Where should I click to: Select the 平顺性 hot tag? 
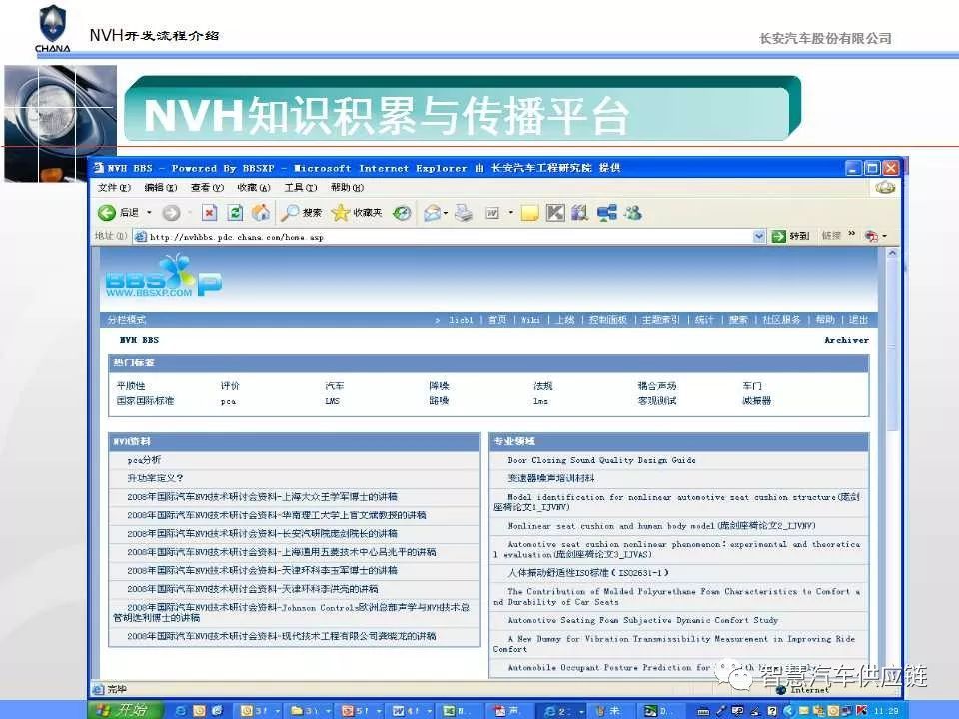click(x=131, y=386)
